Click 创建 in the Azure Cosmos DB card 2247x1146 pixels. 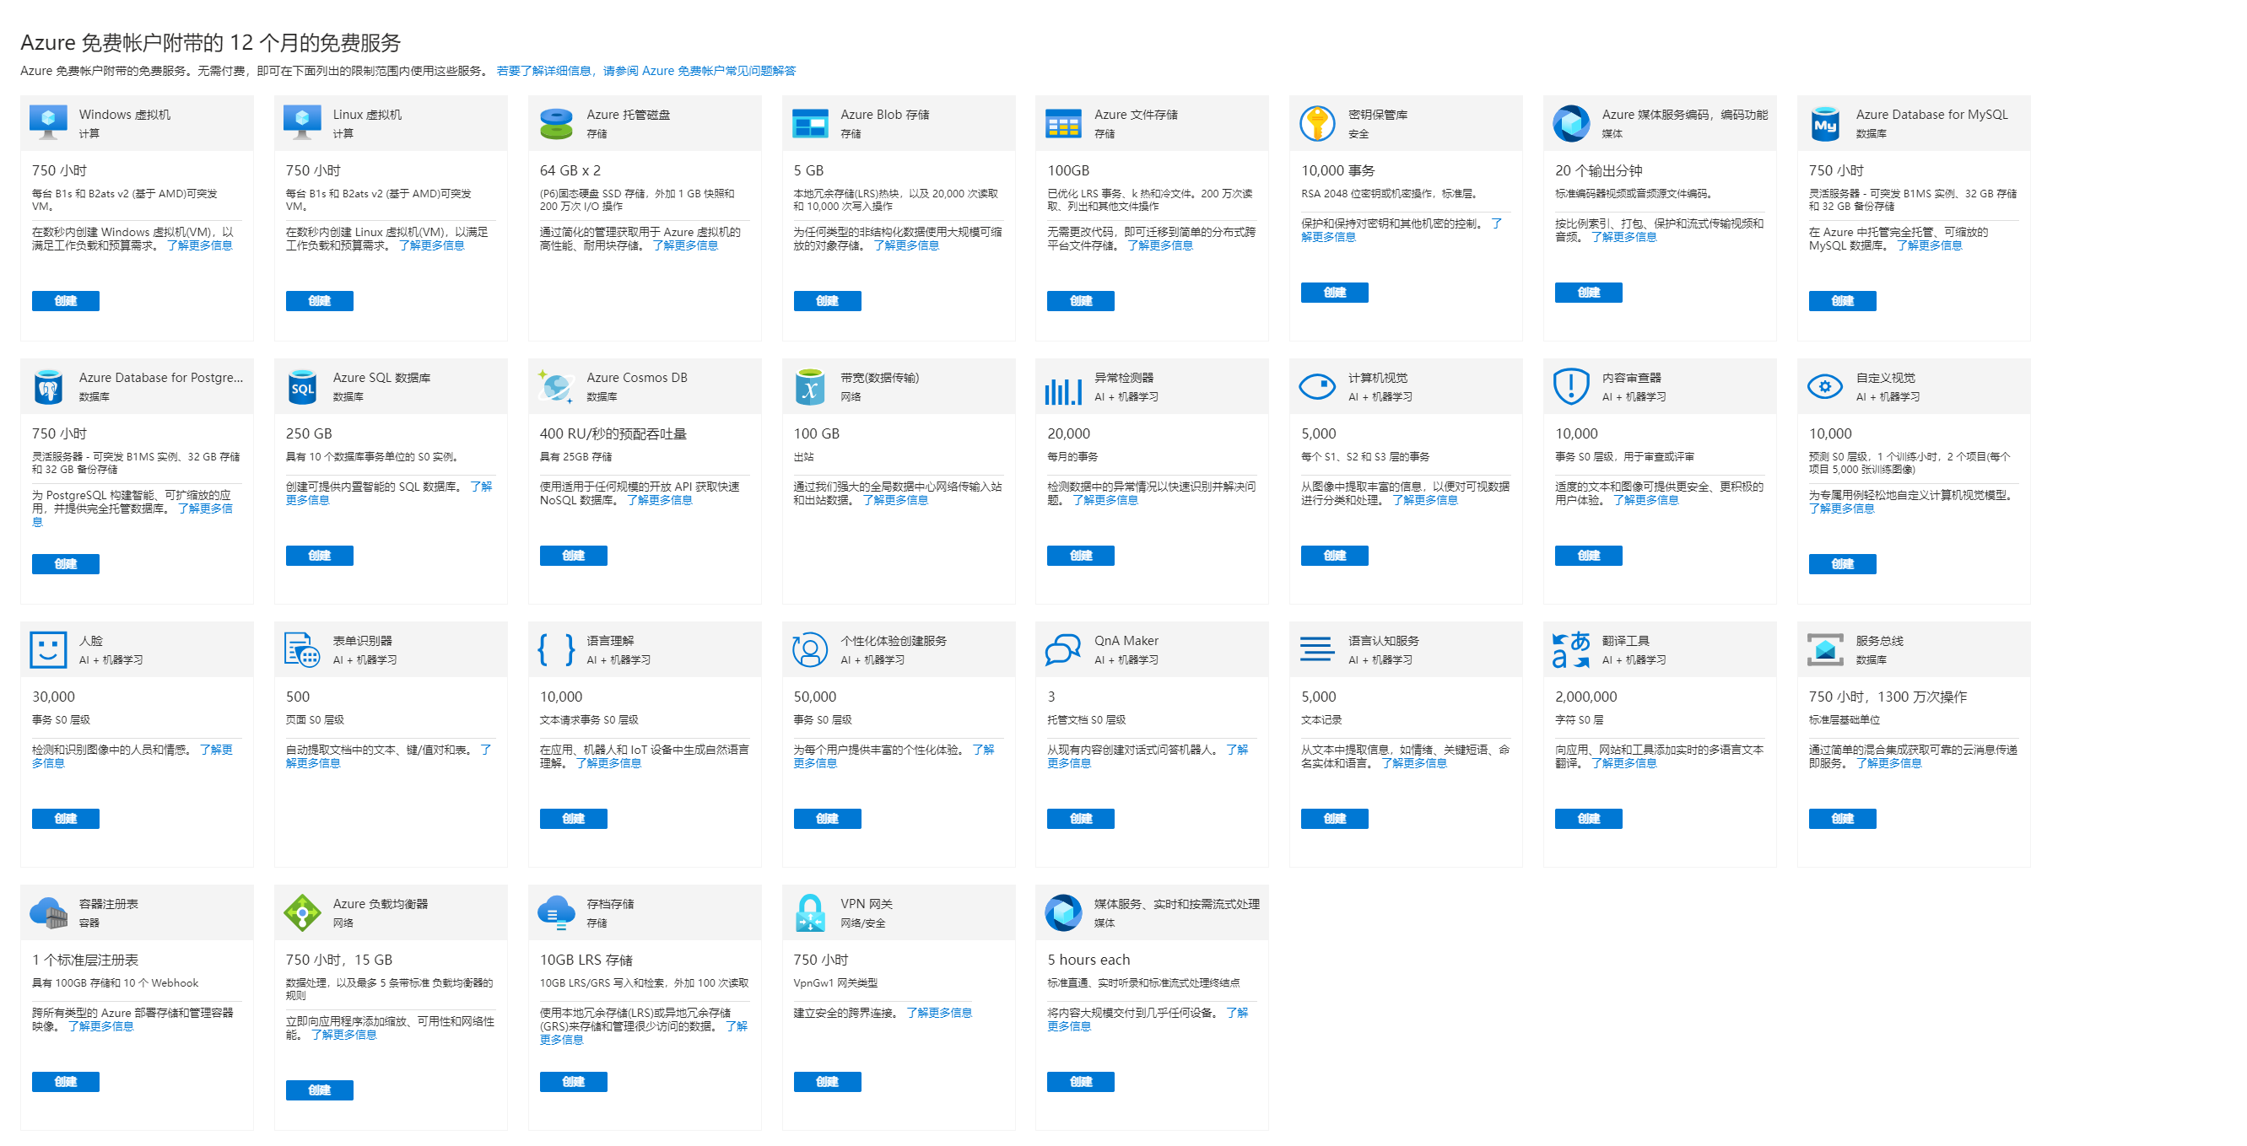(x=573, y=555)
